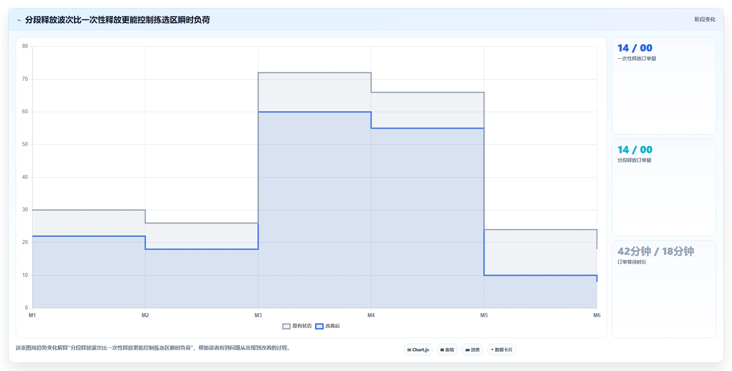Click the gray 原有状态 step at value 24
This screenshot has width=732, height=371.
[540, 230]
